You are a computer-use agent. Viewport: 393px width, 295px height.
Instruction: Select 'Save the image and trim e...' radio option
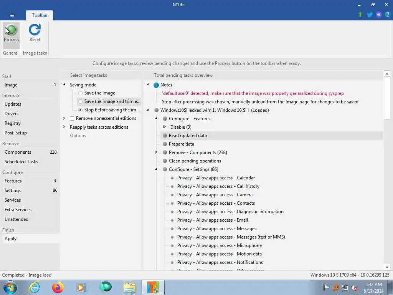click(x=80, y=101)
